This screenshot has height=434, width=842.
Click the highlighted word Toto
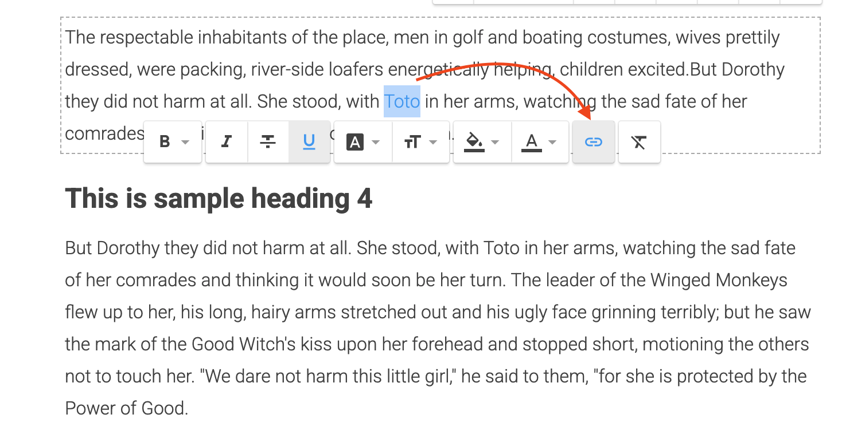tap(401, 102)
